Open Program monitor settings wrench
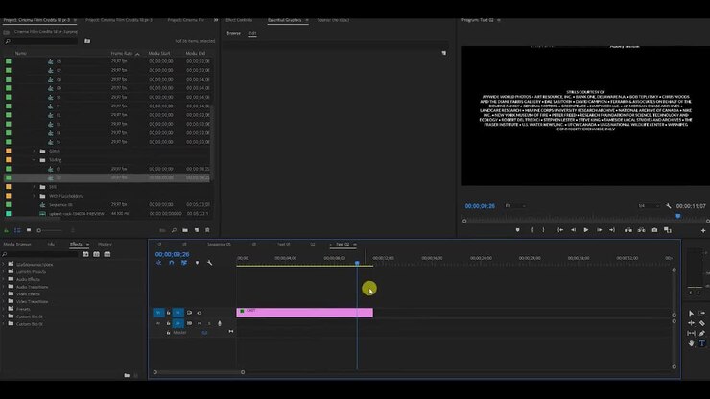710x399 pixels. click(x=669, y=206)
